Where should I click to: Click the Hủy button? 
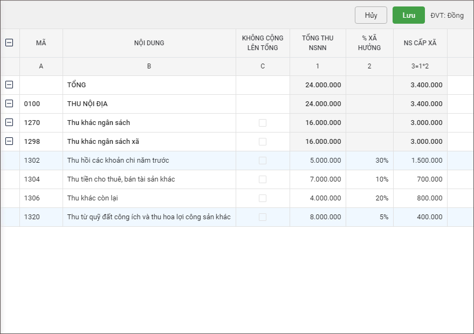click(x=371, y=15)
